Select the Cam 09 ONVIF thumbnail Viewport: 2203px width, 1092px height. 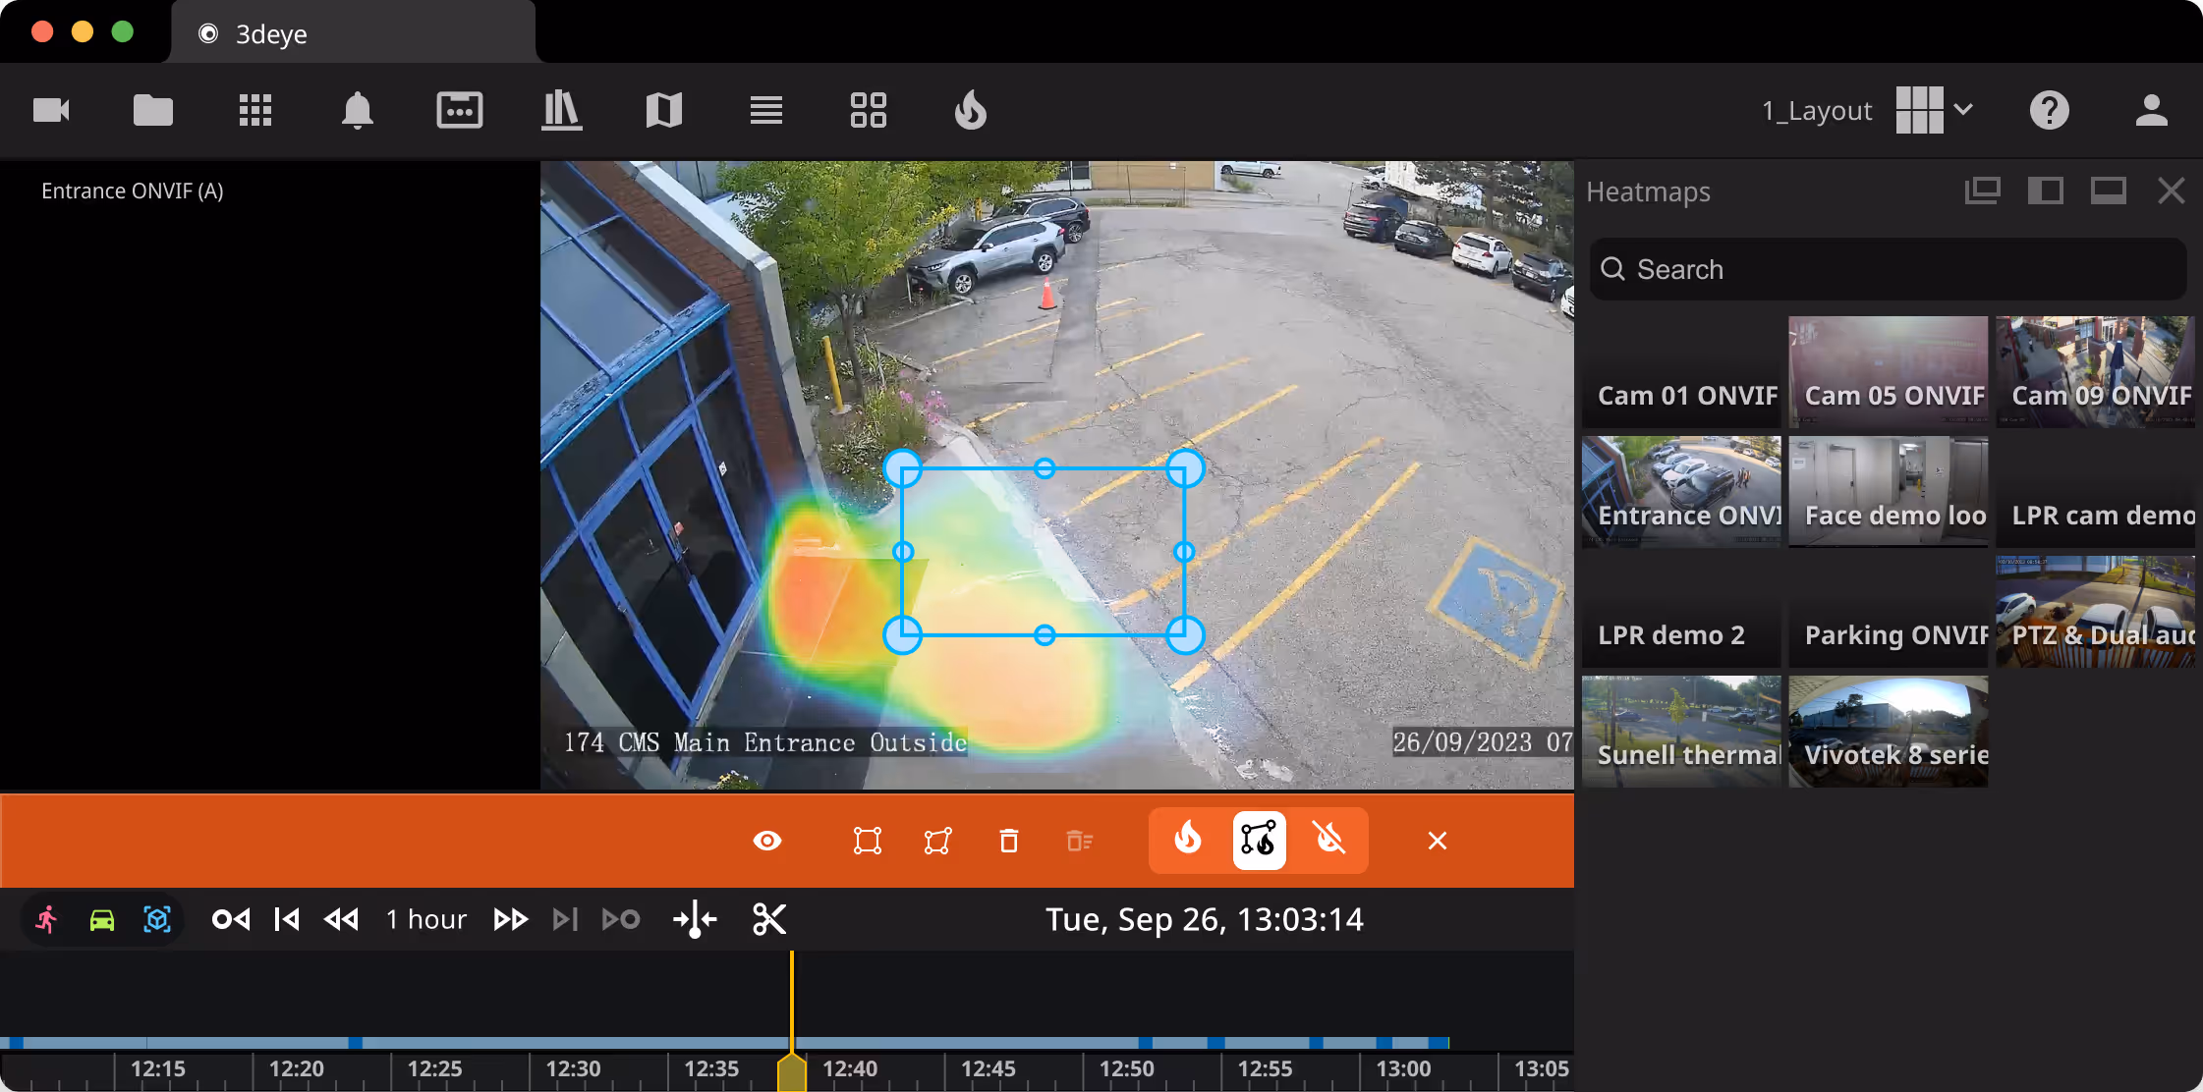[2095, 371]
